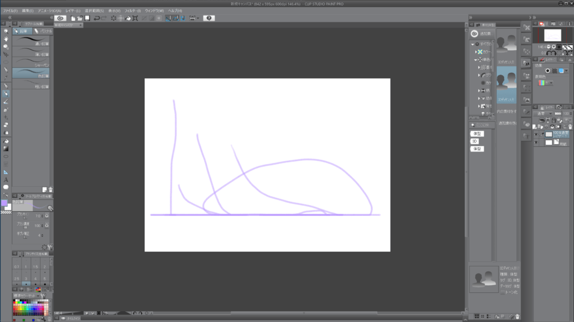
Task: Toggle Snap to Special Ruler icon
Action: point(175,18)
